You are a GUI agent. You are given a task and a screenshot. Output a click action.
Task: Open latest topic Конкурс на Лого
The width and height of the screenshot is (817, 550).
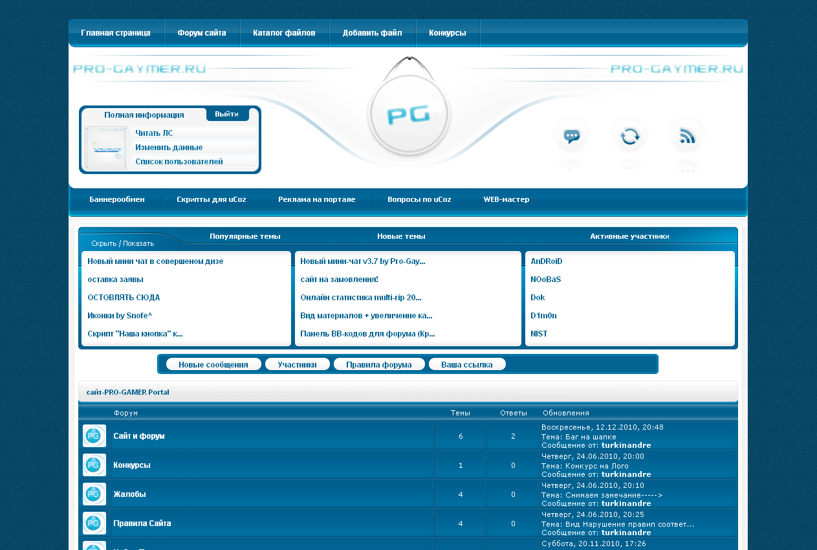pyautogui.click(x=596, y=466)
